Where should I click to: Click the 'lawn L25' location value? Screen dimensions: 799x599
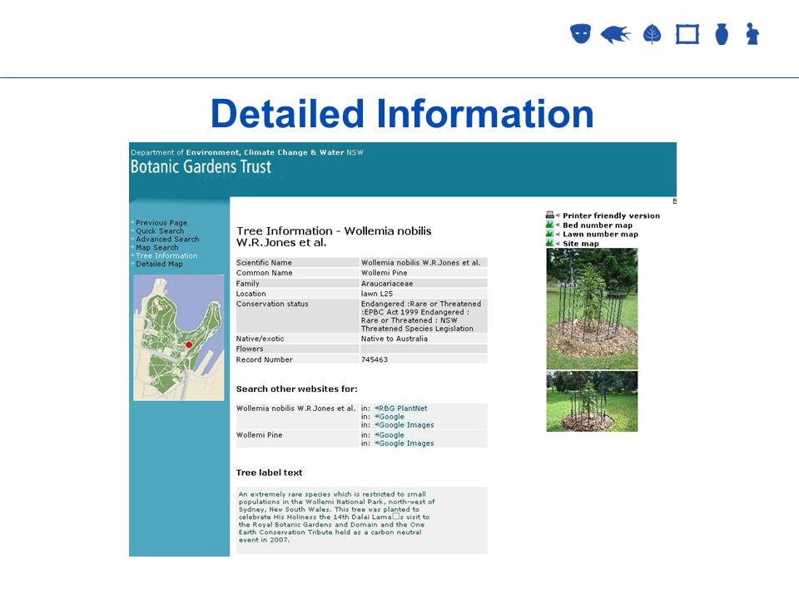pos(377,294)
